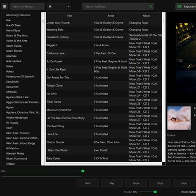The image size is (196, 196).
Task: Select 'Adeva' in the artist list
Action: [x=10, y=71]
